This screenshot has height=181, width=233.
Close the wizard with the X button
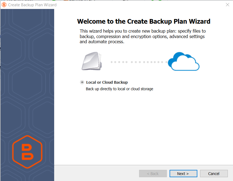pos(227,5)
